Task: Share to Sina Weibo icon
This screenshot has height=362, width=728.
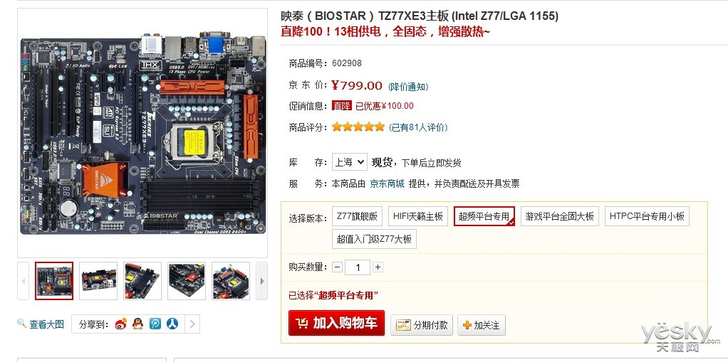Action: click(x=120, y=324)
